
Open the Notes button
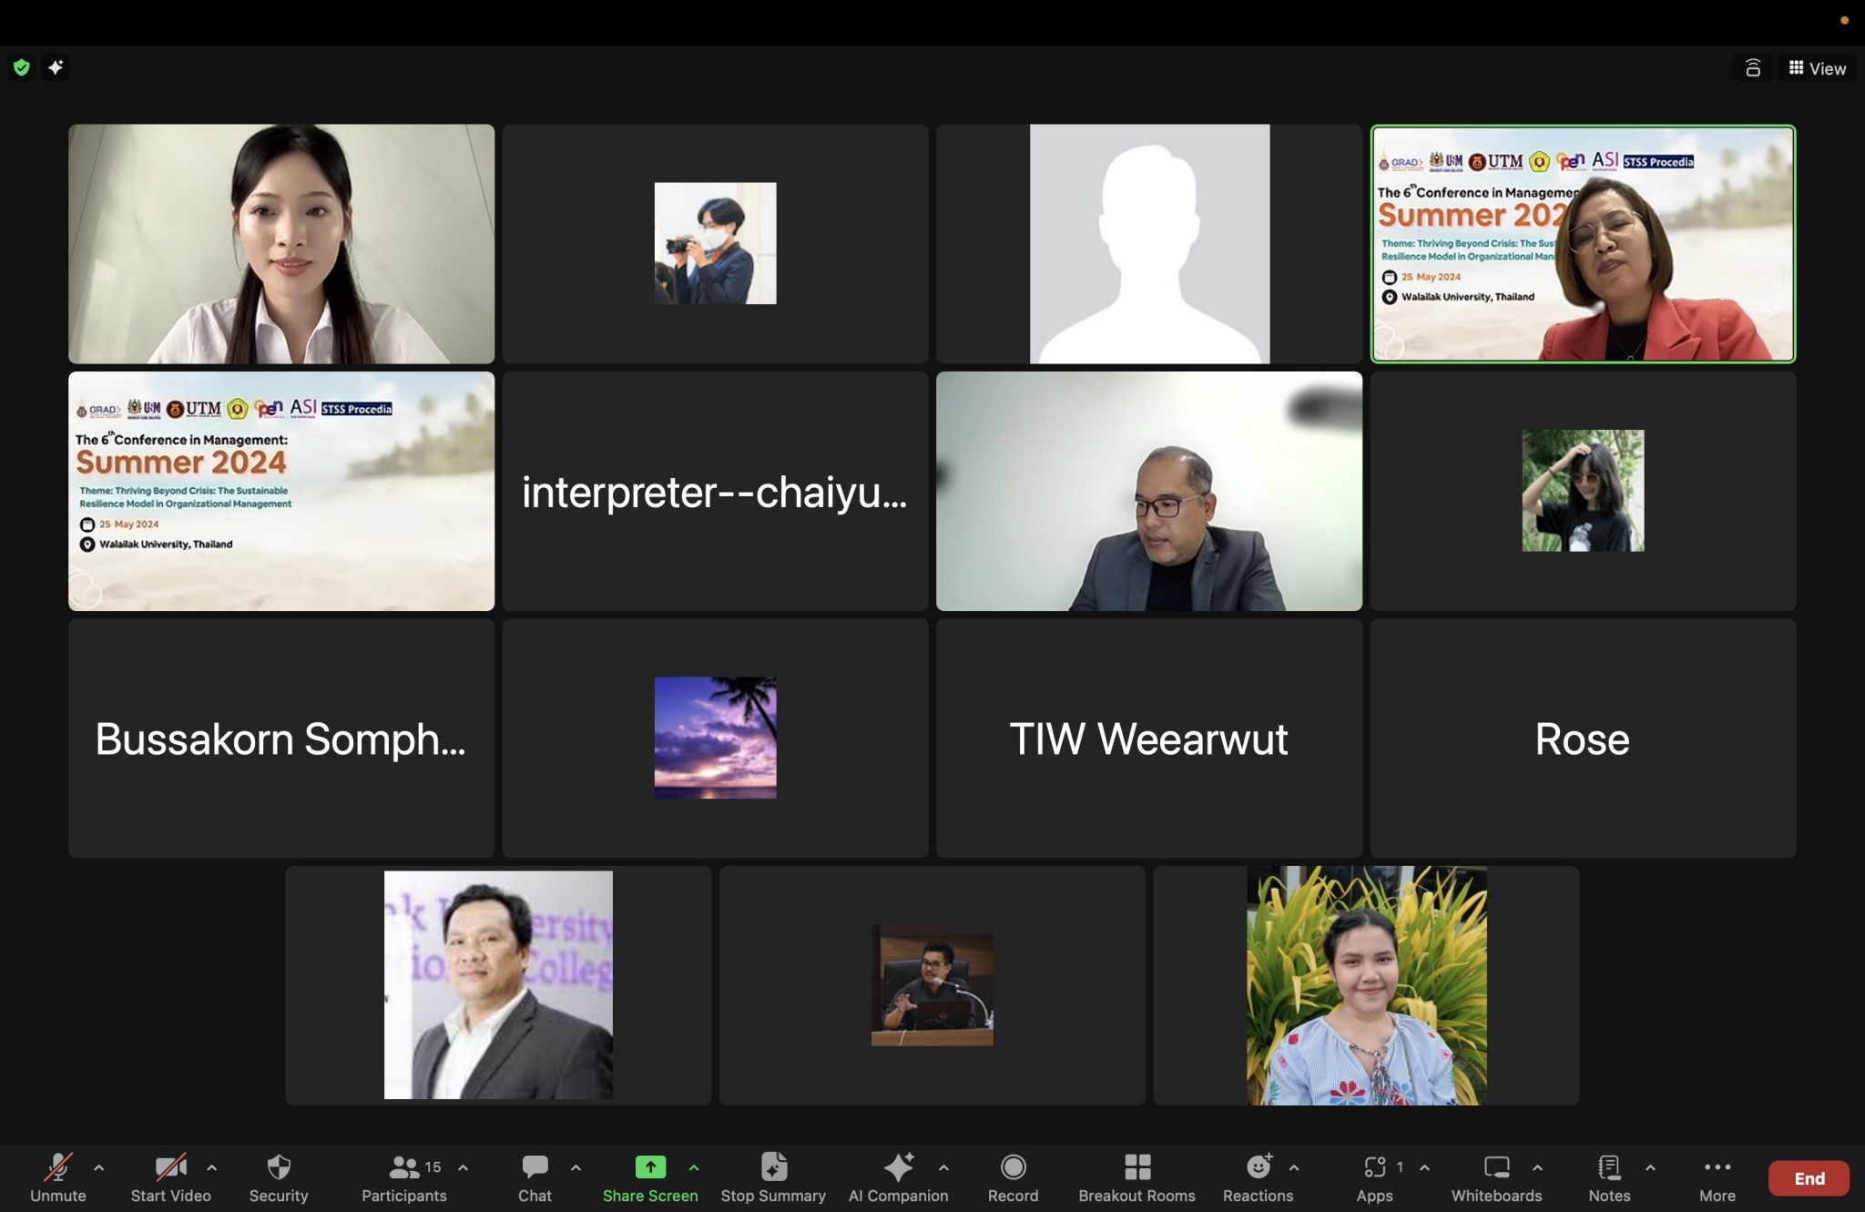click(x=1609, y=1167)
